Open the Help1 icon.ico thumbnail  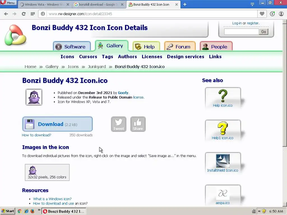(223, 130)
